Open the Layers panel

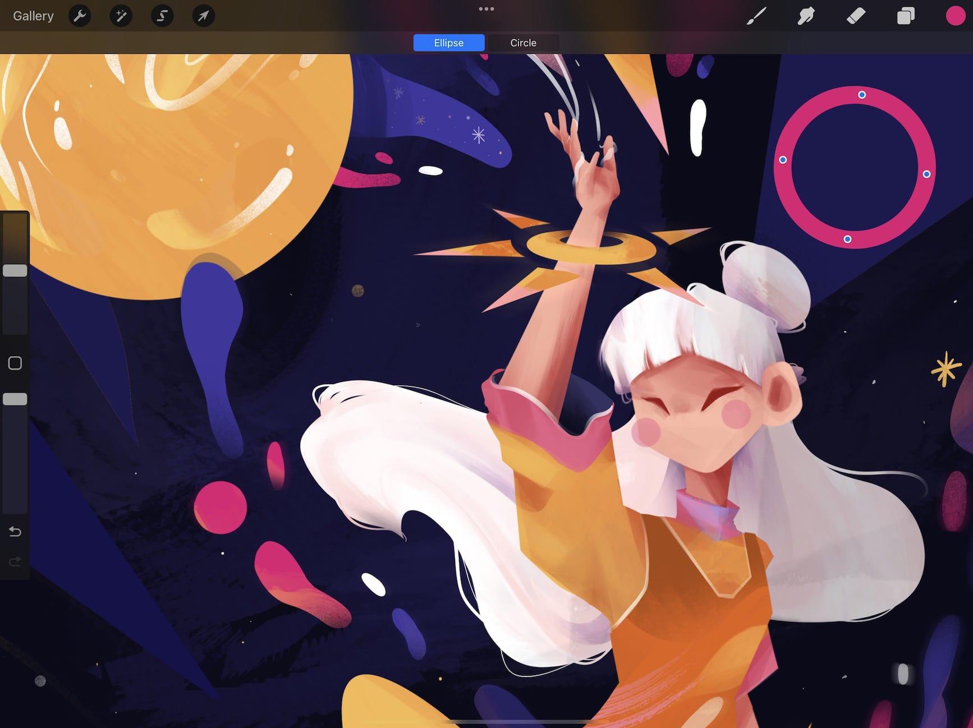point(906,16)
